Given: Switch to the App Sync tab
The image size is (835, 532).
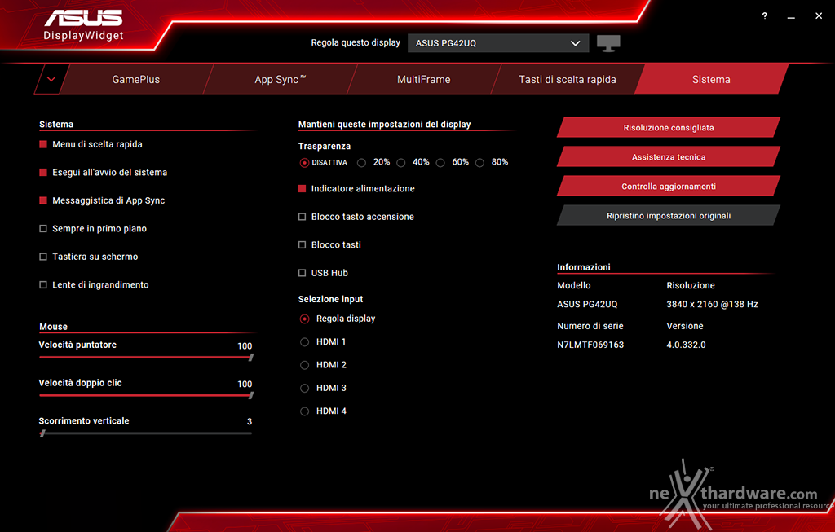Looking at the screenshot, I should pos(281,79).
